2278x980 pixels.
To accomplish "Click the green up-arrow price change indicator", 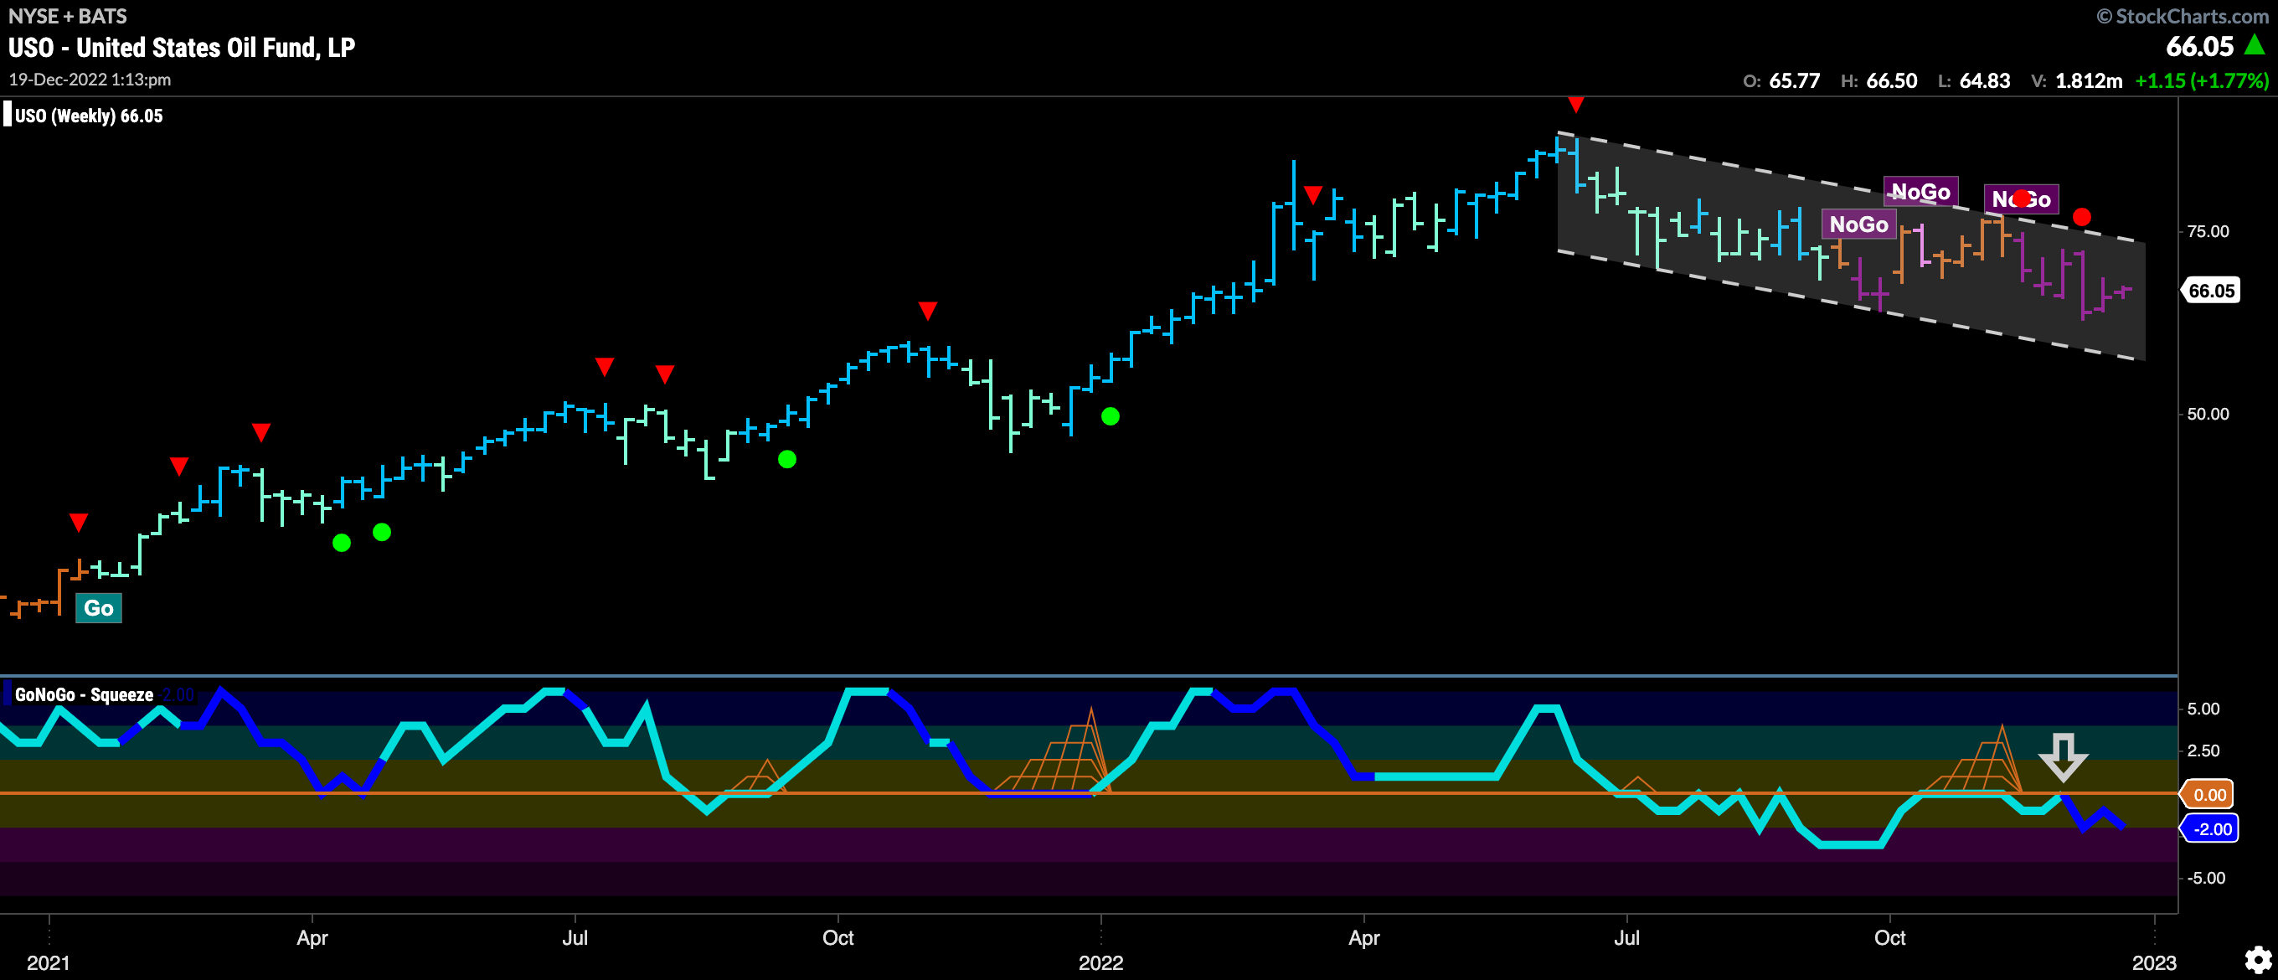I will click(2254, 44).
